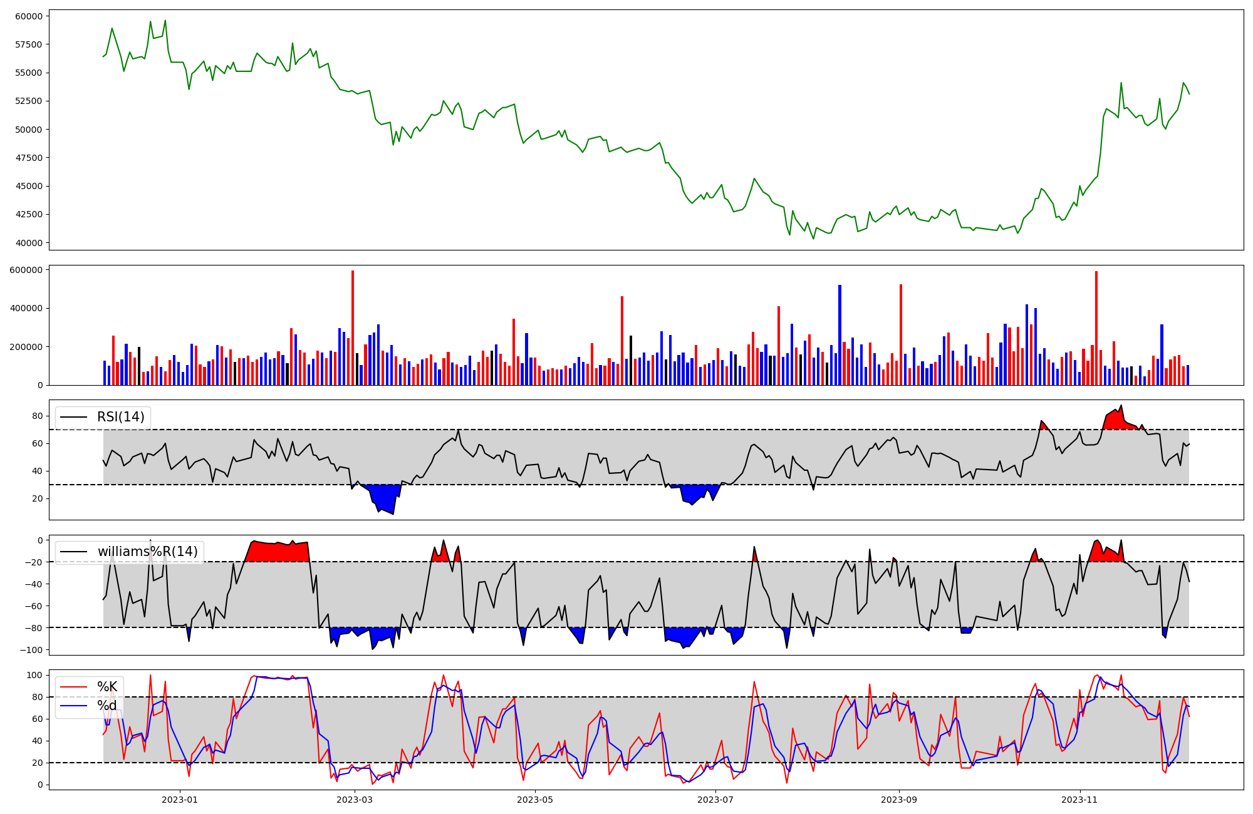The image size is (1253, 814).
Task: Click the 2023-01 x-axis date label
Action: point(180,800)
